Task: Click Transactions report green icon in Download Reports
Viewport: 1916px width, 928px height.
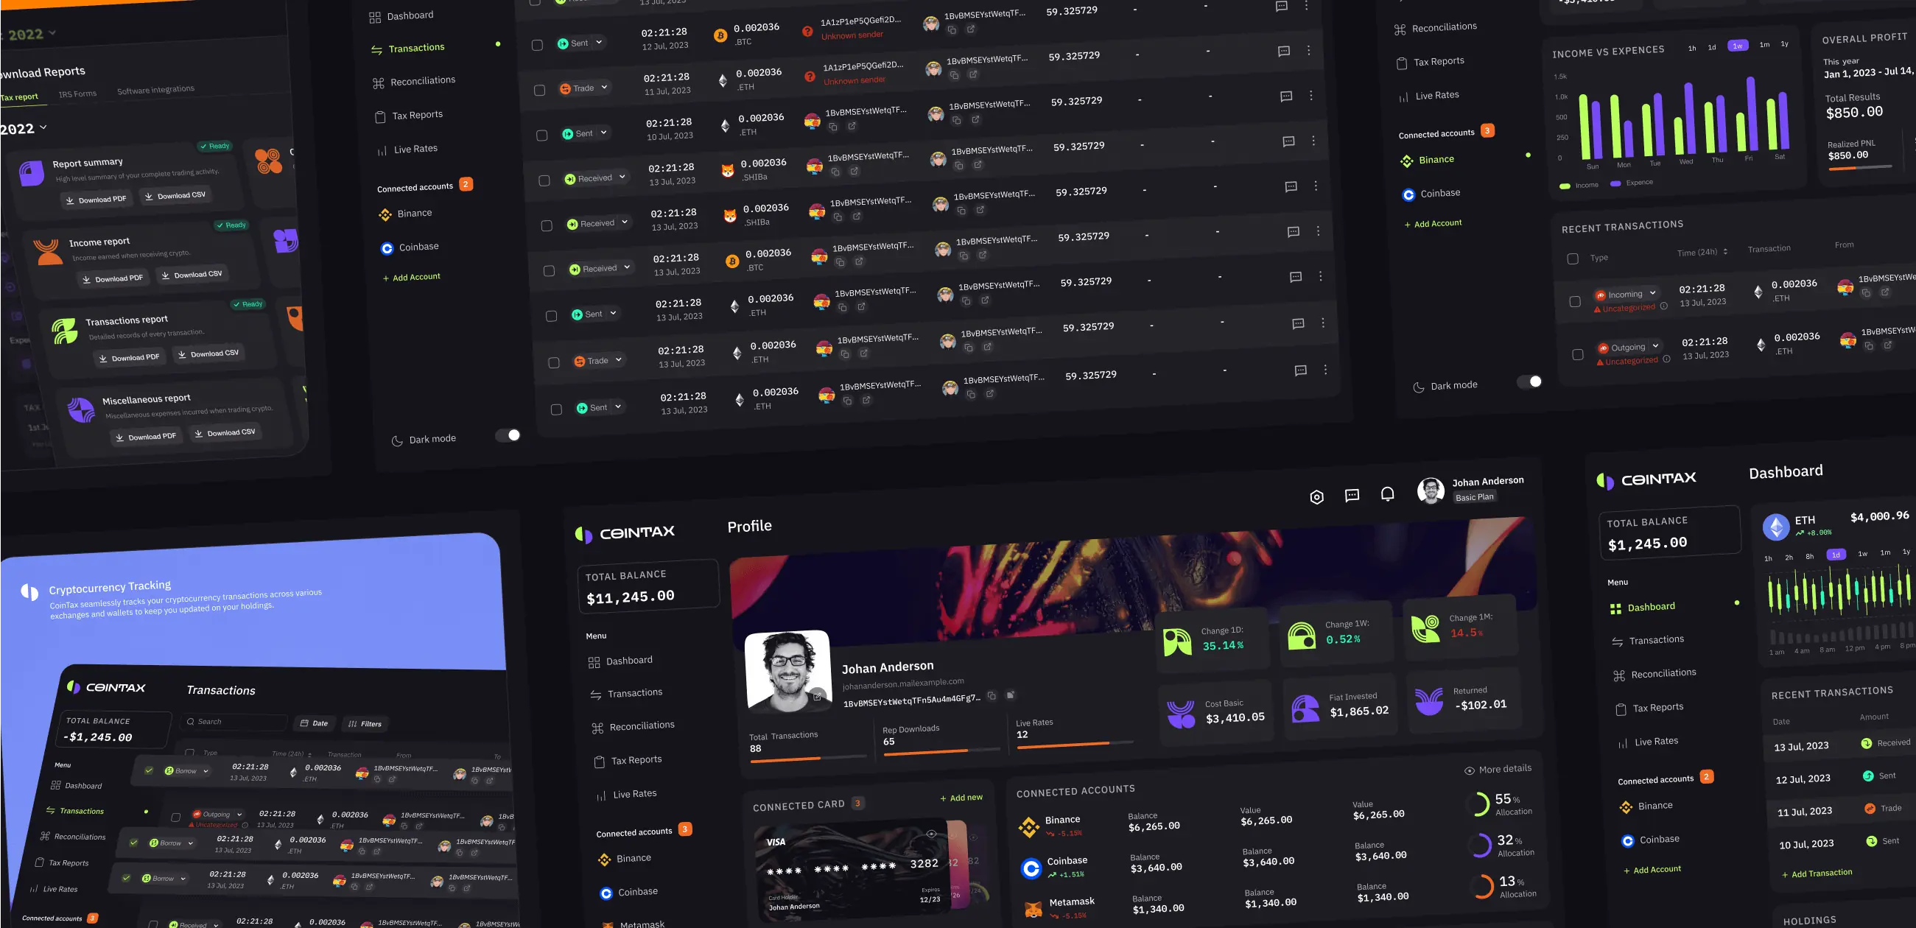Action: [65, 330]
